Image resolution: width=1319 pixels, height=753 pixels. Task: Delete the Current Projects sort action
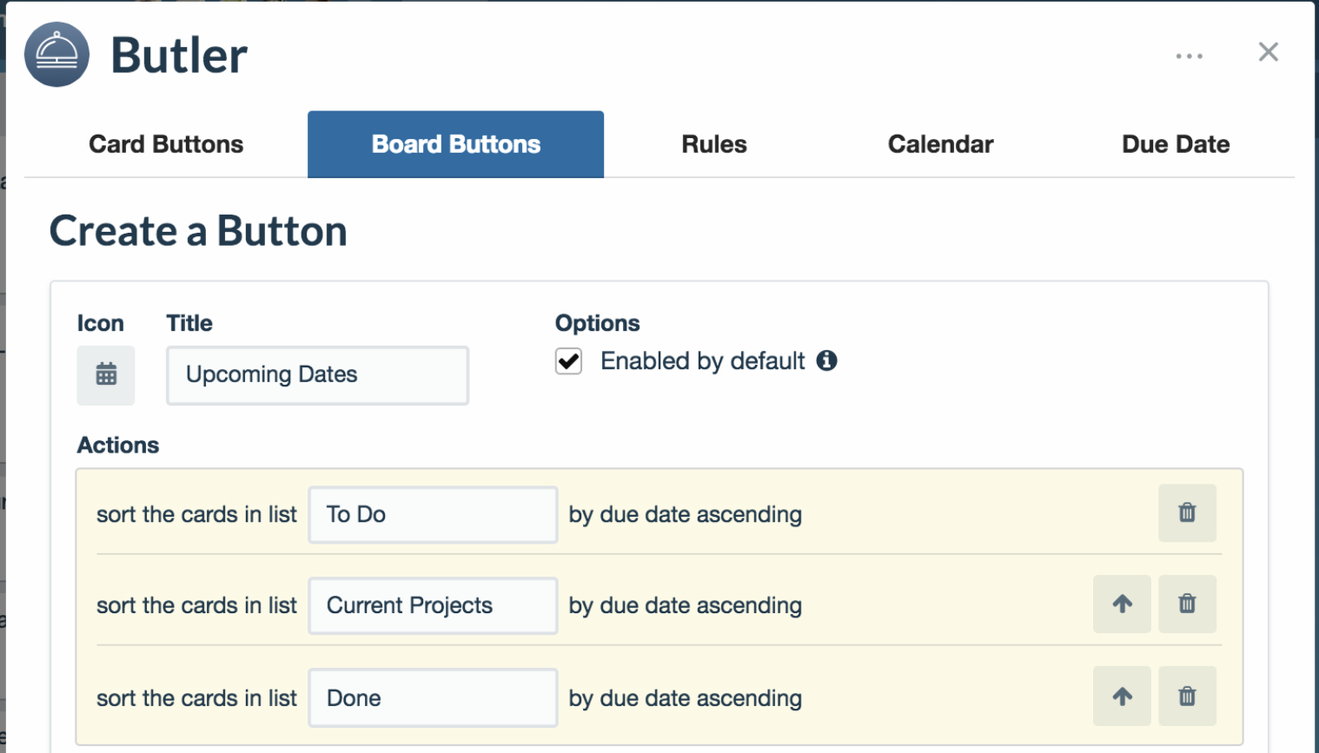(1187, 604)
